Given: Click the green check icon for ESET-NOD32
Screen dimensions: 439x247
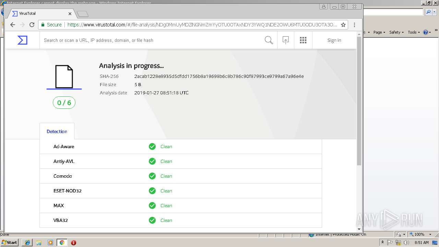Looking at the screenshot, I should [x=152, y=191].
